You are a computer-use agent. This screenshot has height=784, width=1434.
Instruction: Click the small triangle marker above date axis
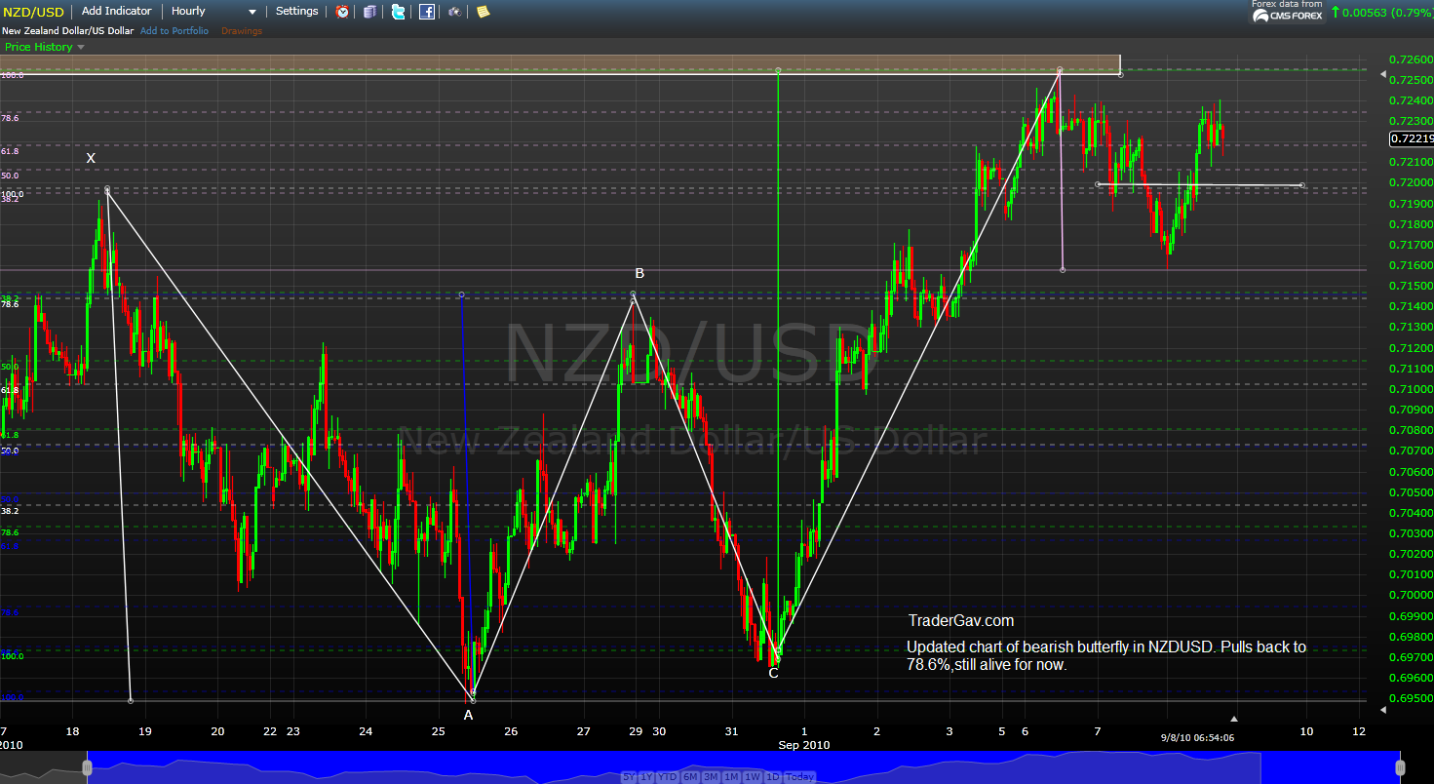click(x=1233, y=719)
